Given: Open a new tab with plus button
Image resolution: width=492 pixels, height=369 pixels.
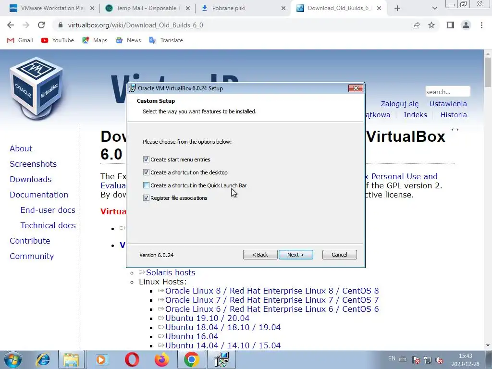Looking at the screenshot, I should coord(397,9).
